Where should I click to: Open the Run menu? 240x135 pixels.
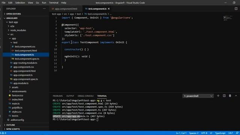point(44,3)
